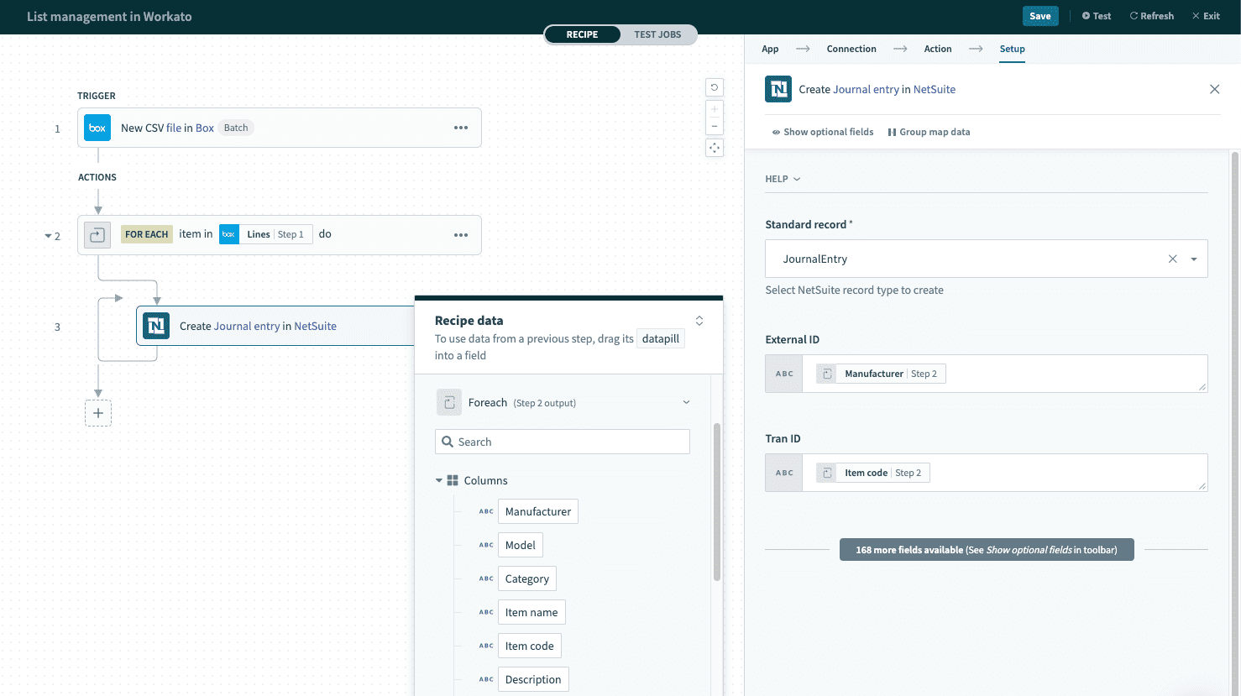Click the NetSuite icon in step 3
Screen dimensions: 1241x696
point(156,326)
